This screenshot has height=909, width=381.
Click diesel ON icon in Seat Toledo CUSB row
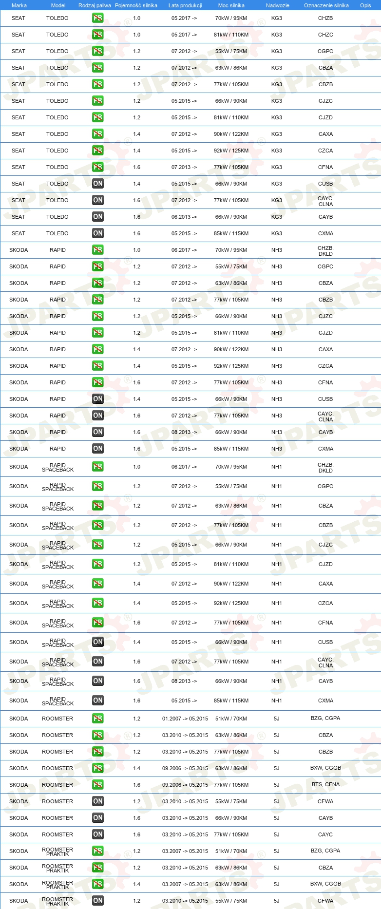98,184
